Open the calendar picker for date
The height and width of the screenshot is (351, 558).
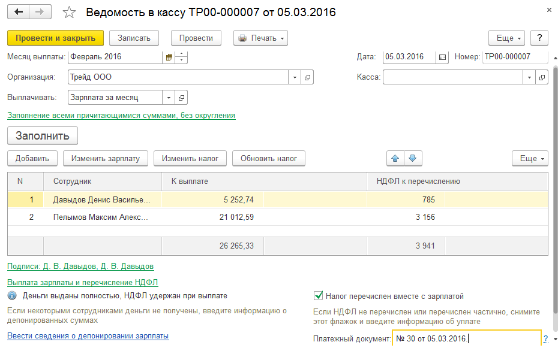tap(443, 58)
